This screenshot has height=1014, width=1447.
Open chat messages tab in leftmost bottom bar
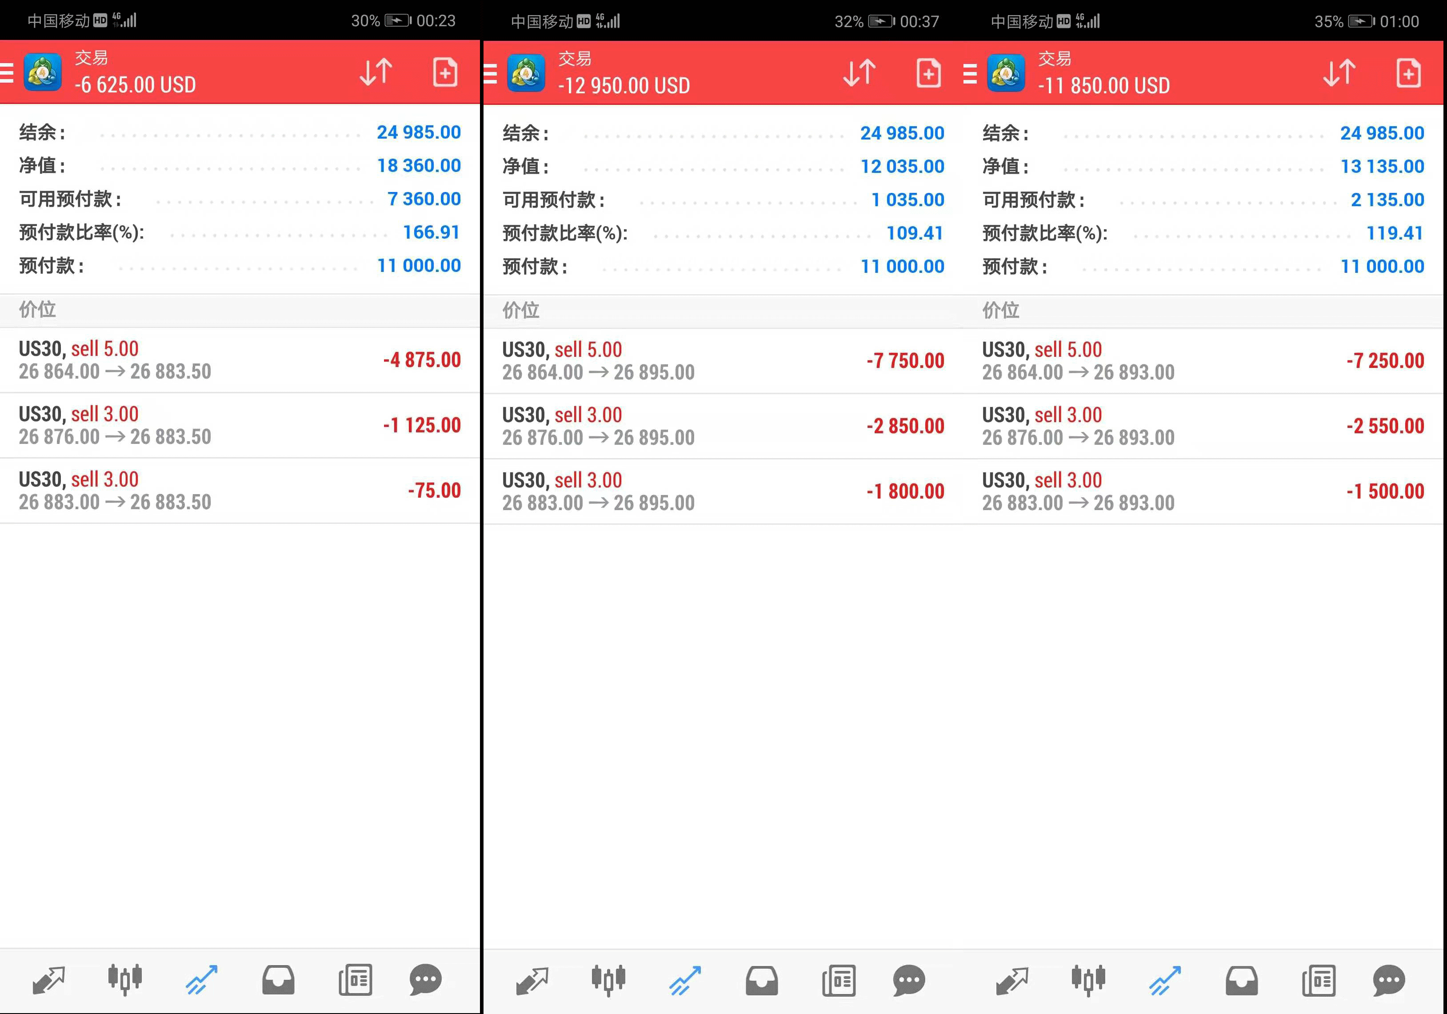pos(425,980)
